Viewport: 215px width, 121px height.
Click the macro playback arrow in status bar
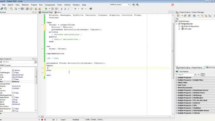click(x=39, y=120)
